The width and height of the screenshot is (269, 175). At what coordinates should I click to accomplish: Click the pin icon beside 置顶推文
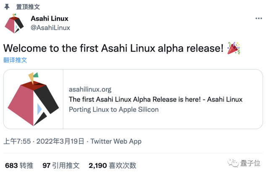pyautogui.click(x=8, y=7)
